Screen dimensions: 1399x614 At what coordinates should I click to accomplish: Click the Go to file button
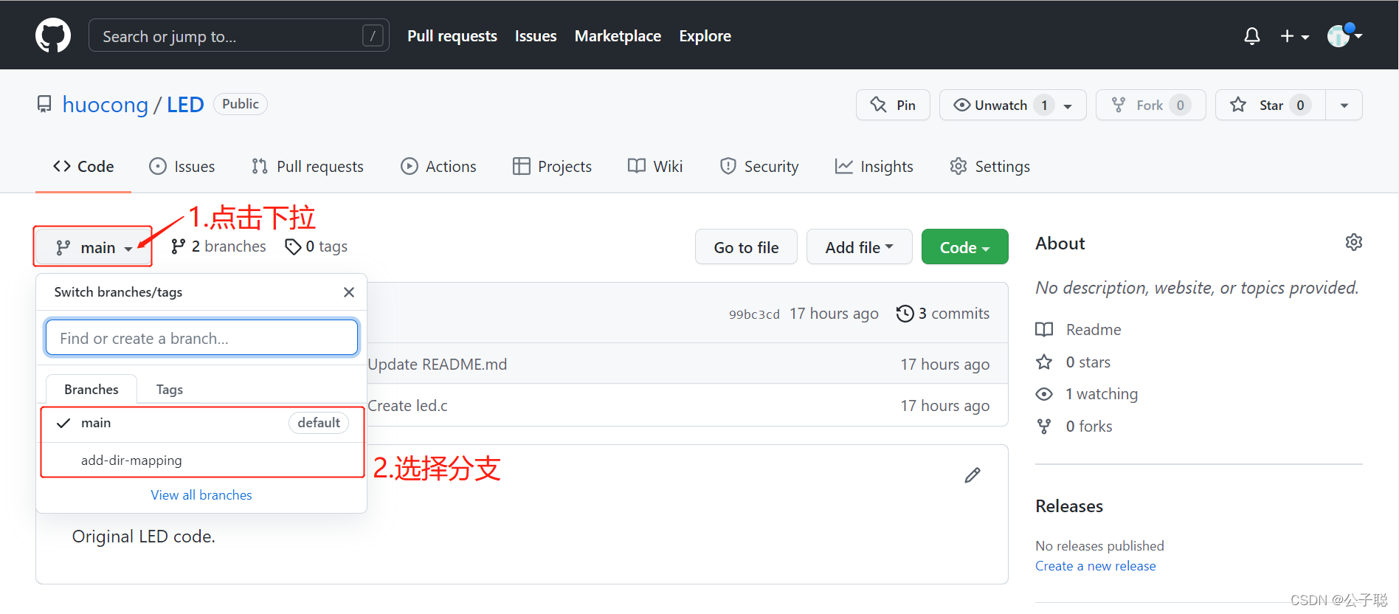[746, 247]
